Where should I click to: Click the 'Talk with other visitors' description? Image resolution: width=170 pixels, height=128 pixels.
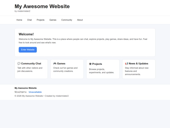[30, 70]
